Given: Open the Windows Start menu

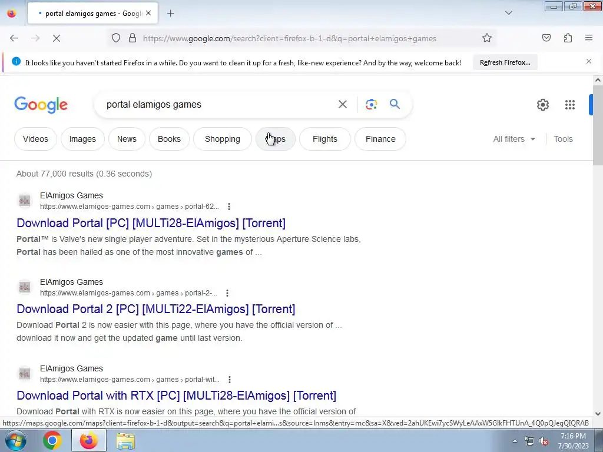Looking at the screenshot, I should click(16, 440).
